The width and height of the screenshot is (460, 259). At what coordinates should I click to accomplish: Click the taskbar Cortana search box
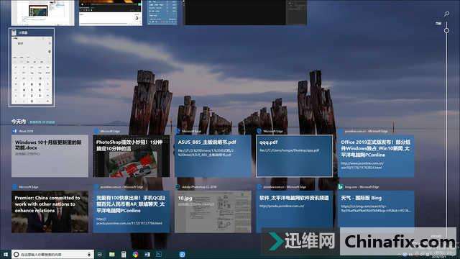[x=52, y=254]
